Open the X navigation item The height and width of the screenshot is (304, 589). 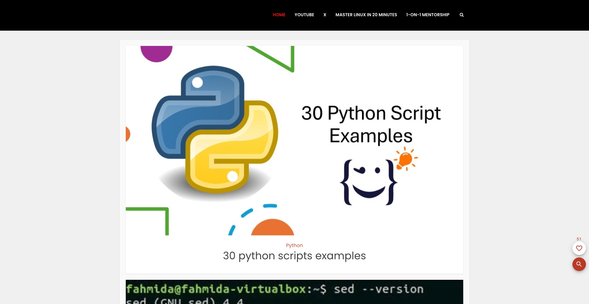click(325, 15)
